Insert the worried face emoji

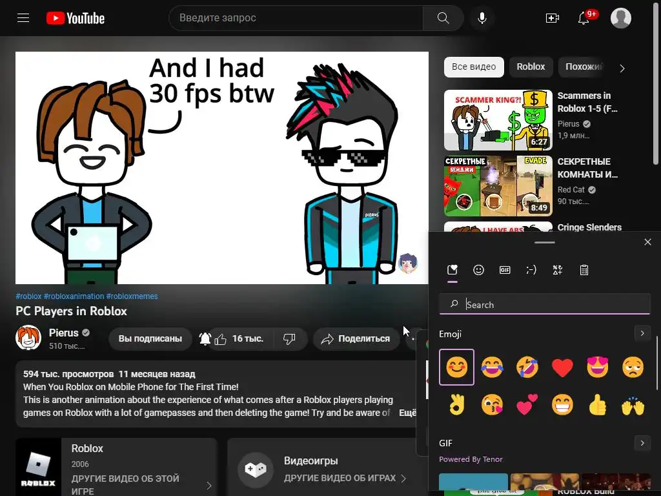click(x=633, y=367)
